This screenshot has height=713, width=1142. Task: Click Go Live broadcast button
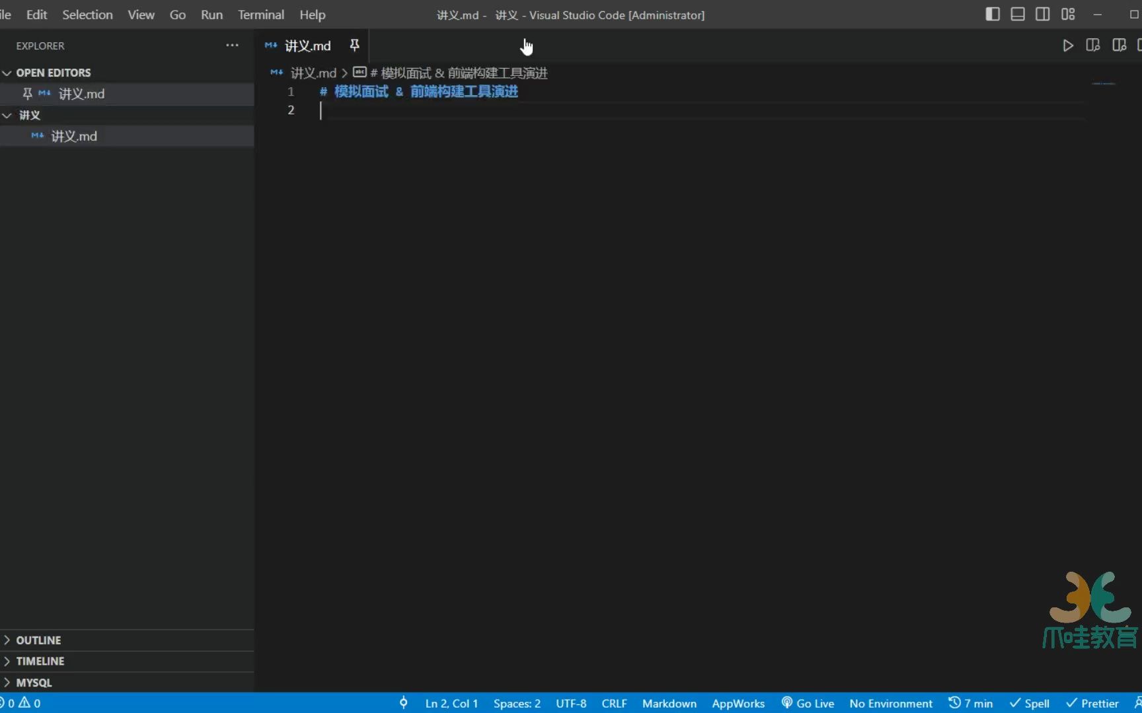click(x=808, y=703)
